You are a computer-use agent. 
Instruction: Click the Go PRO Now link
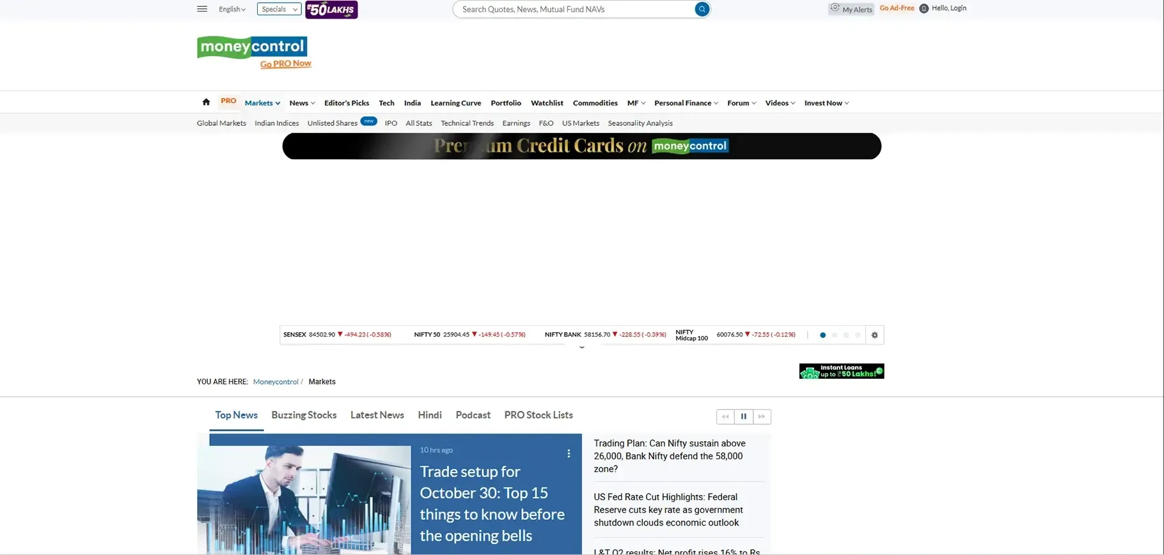click(x=285, y=64)
